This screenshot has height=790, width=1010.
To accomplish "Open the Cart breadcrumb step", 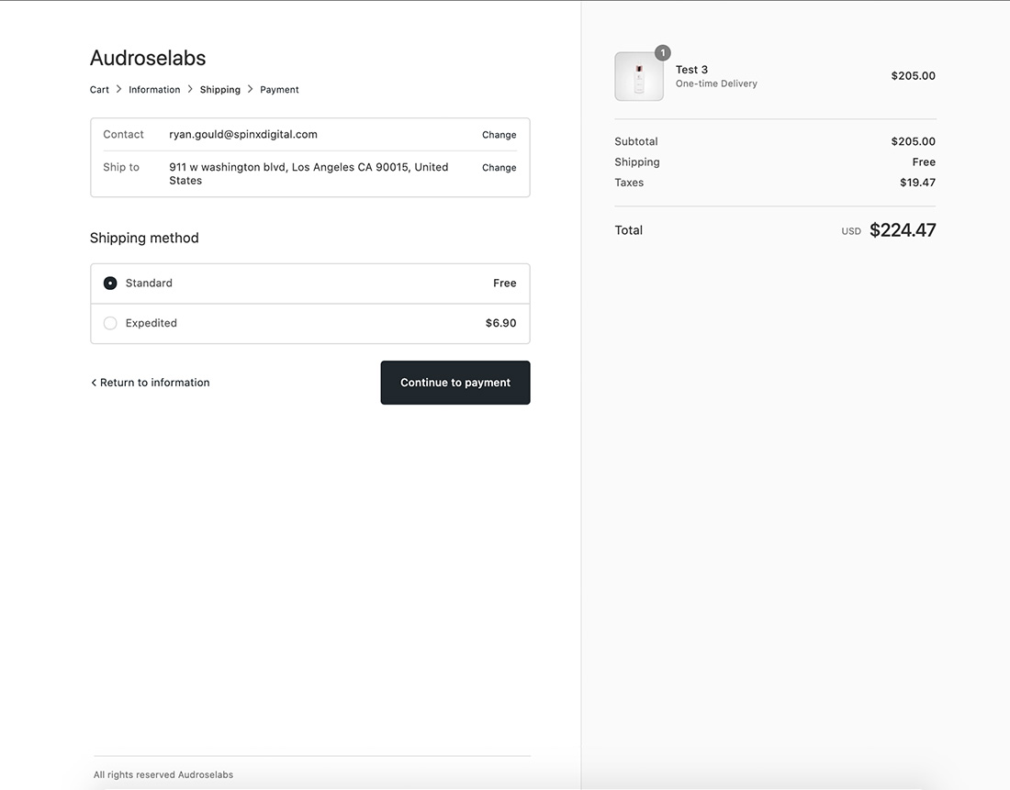I will tap(98, 89).
